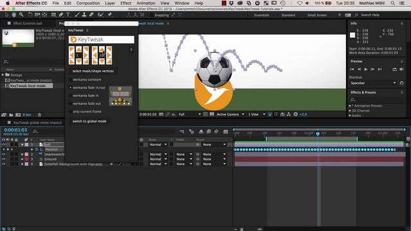Viewport: 411px width, 231px height.
Task: Select the Pen tool
Action: point(61,15)
